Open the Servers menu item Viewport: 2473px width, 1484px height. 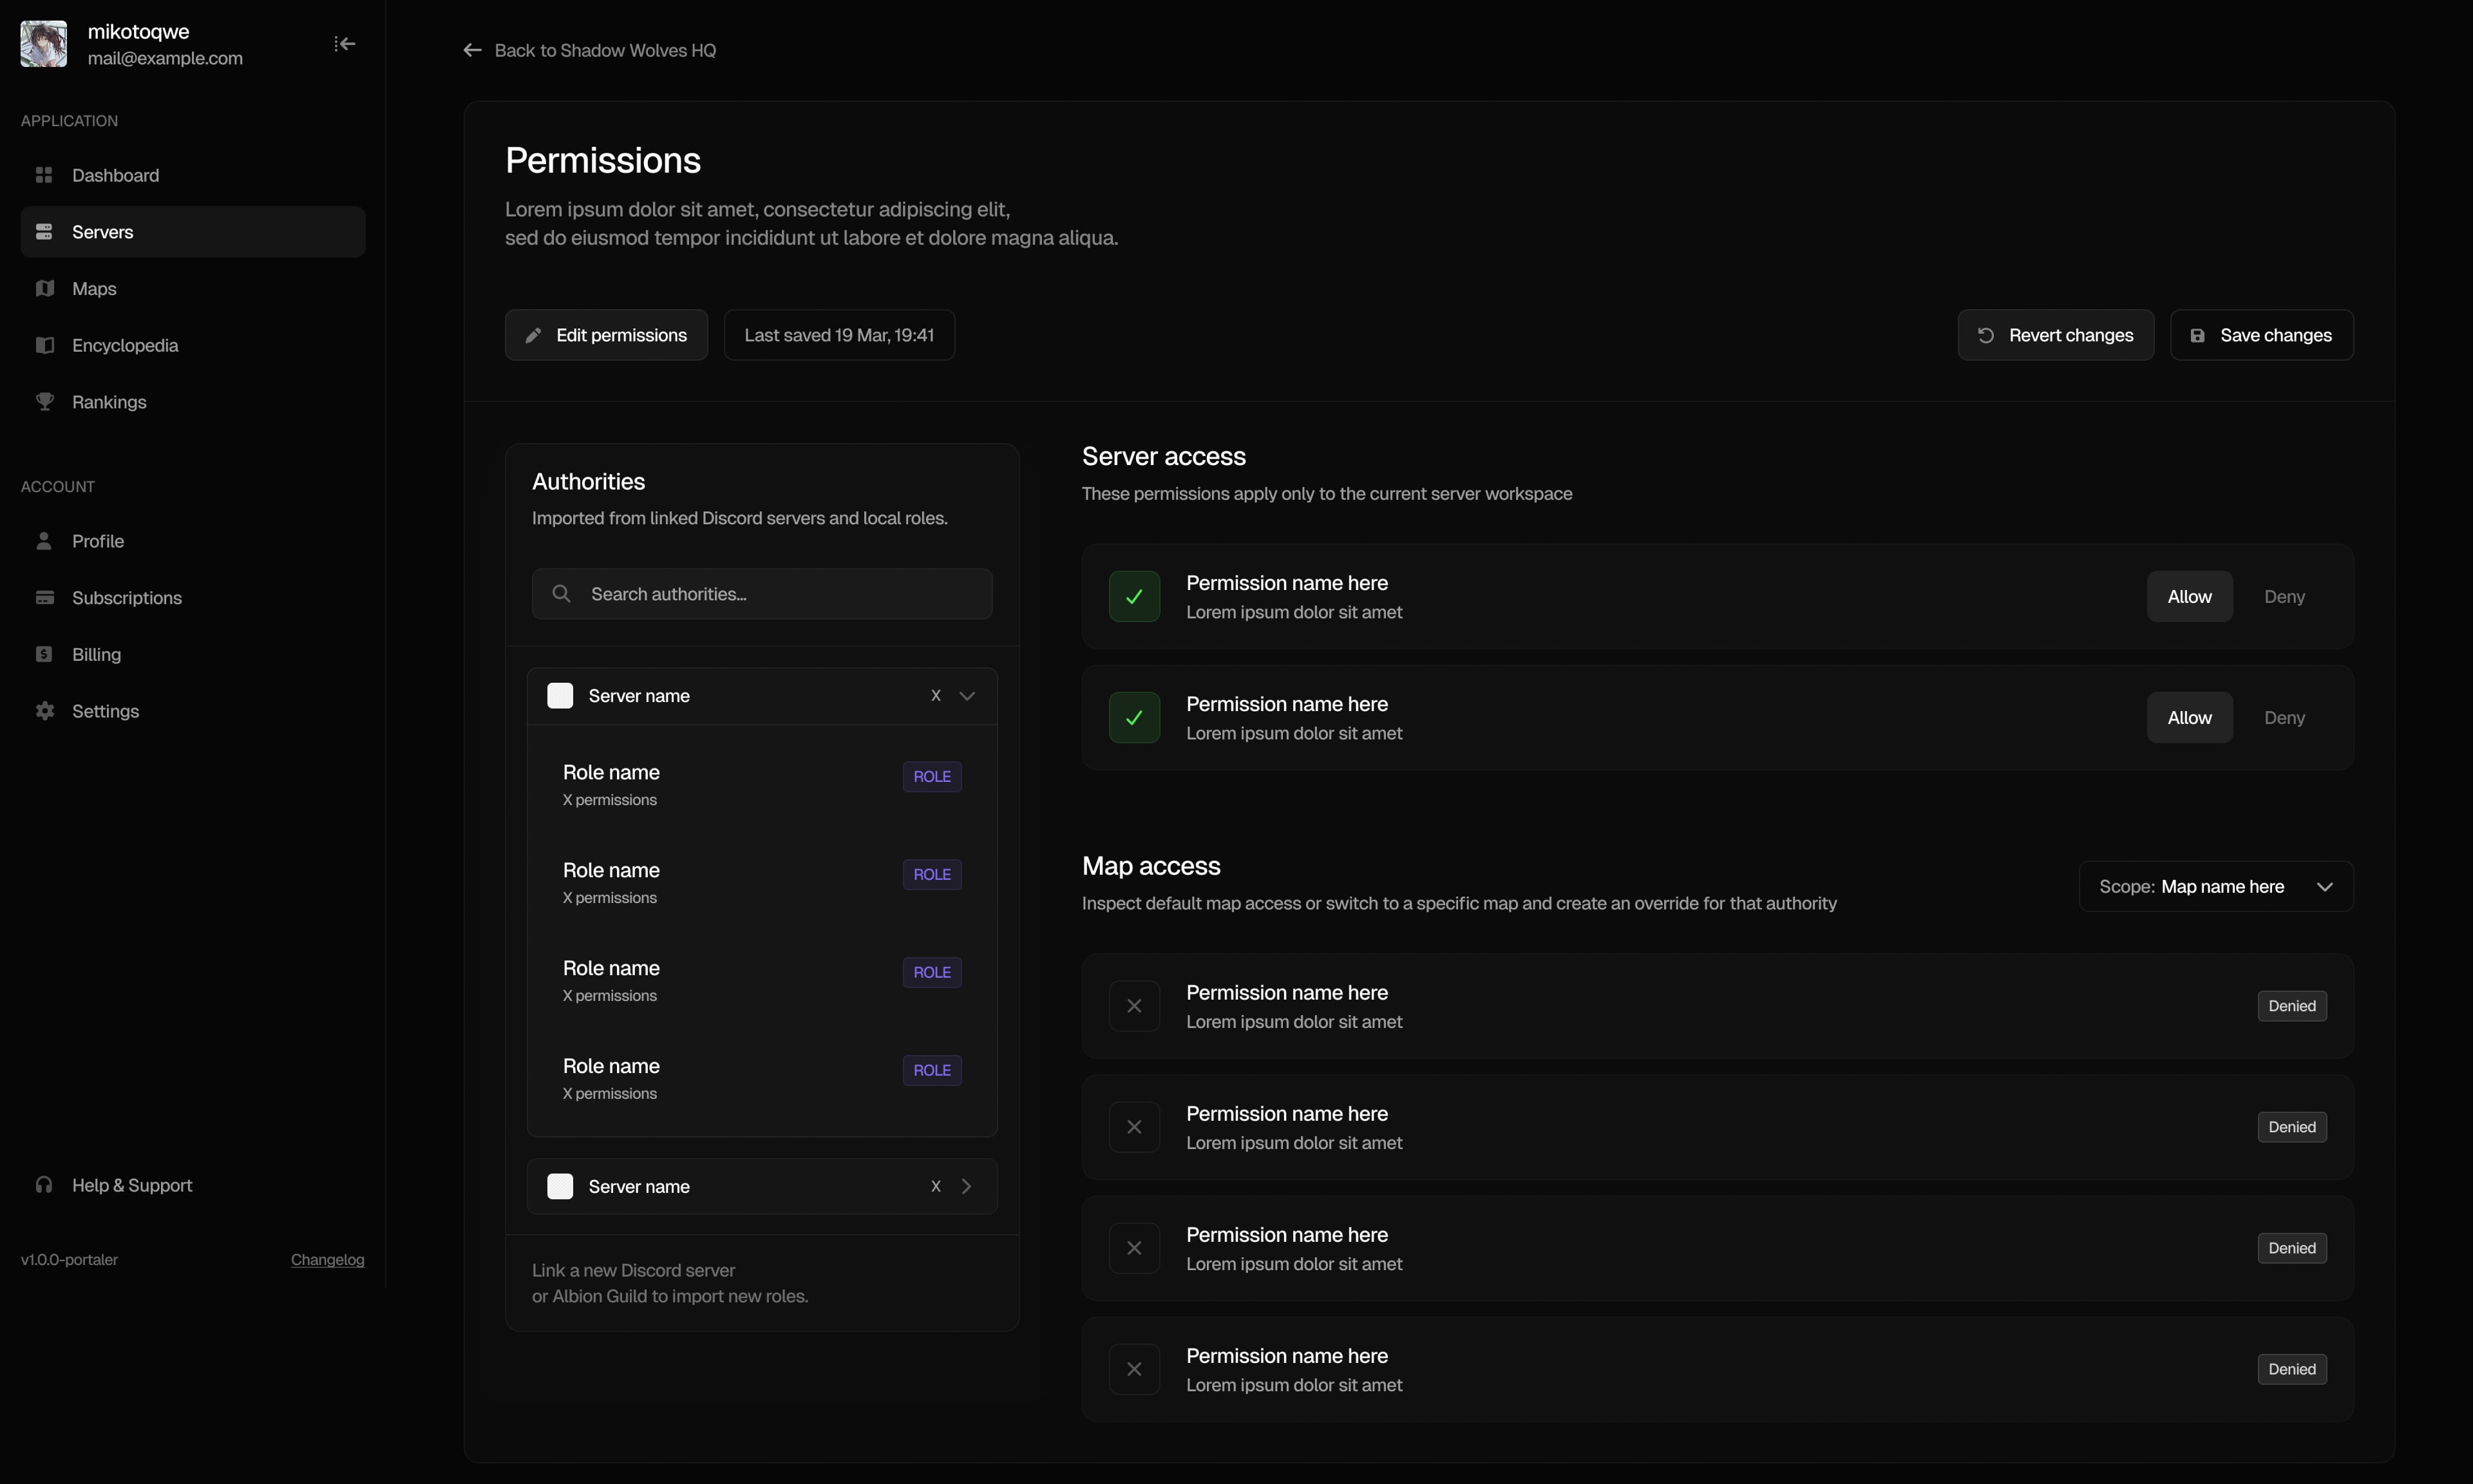pyautogui.click(x=193, y=232)
